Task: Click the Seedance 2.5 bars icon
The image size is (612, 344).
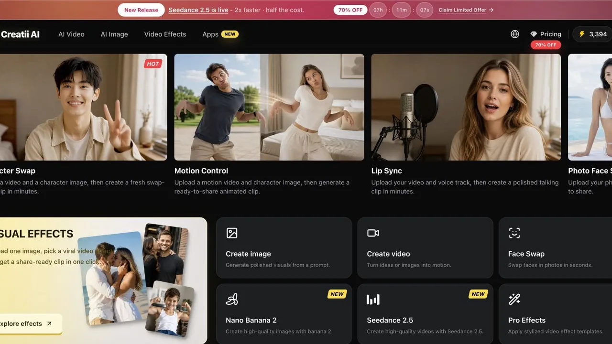Action: [373, 300]
